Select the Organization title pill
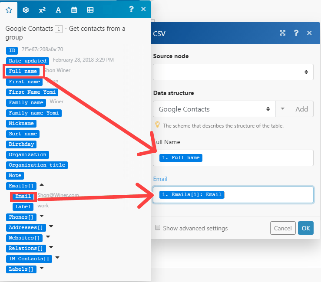Image resolution: width=321 pixels, height=282 pixels. [37, 165]
